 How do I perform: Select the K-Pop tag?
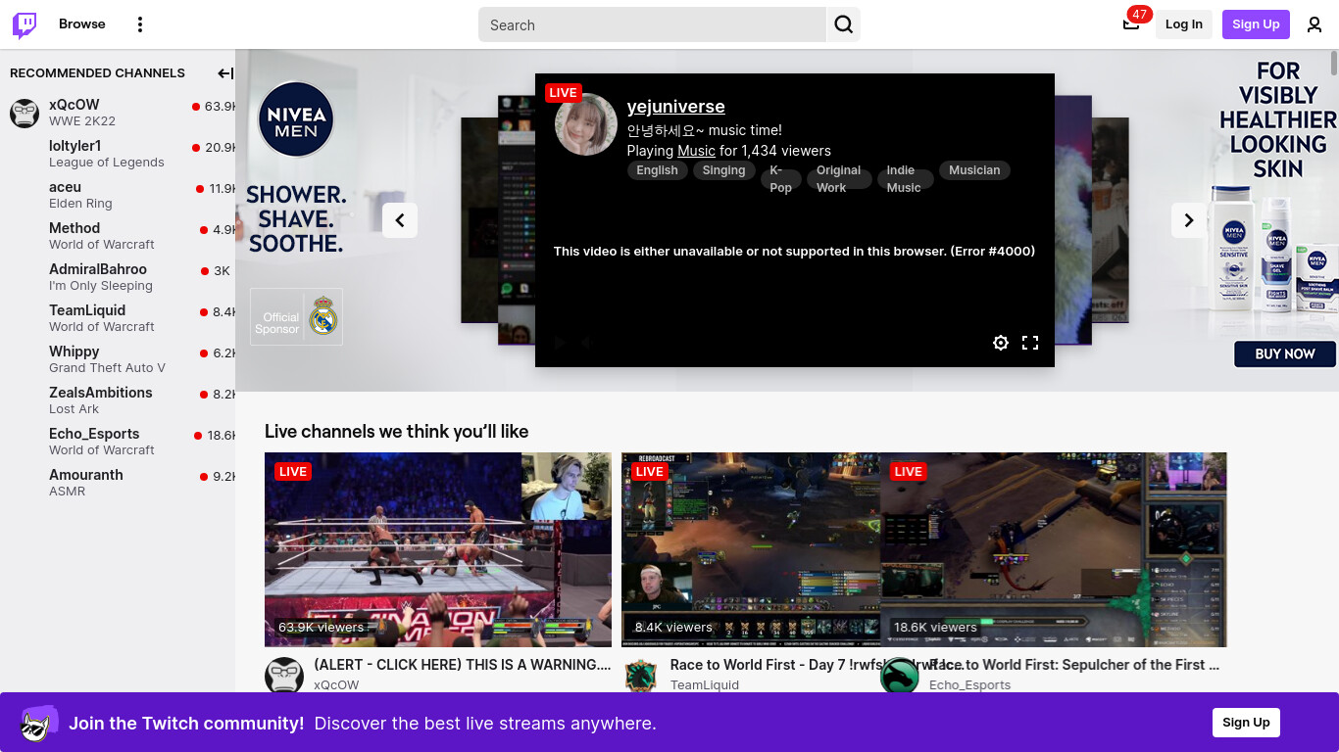click(x=781, y=179)
